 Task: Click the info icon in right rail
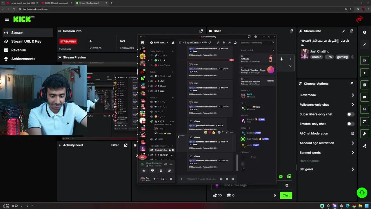(365, 32)
